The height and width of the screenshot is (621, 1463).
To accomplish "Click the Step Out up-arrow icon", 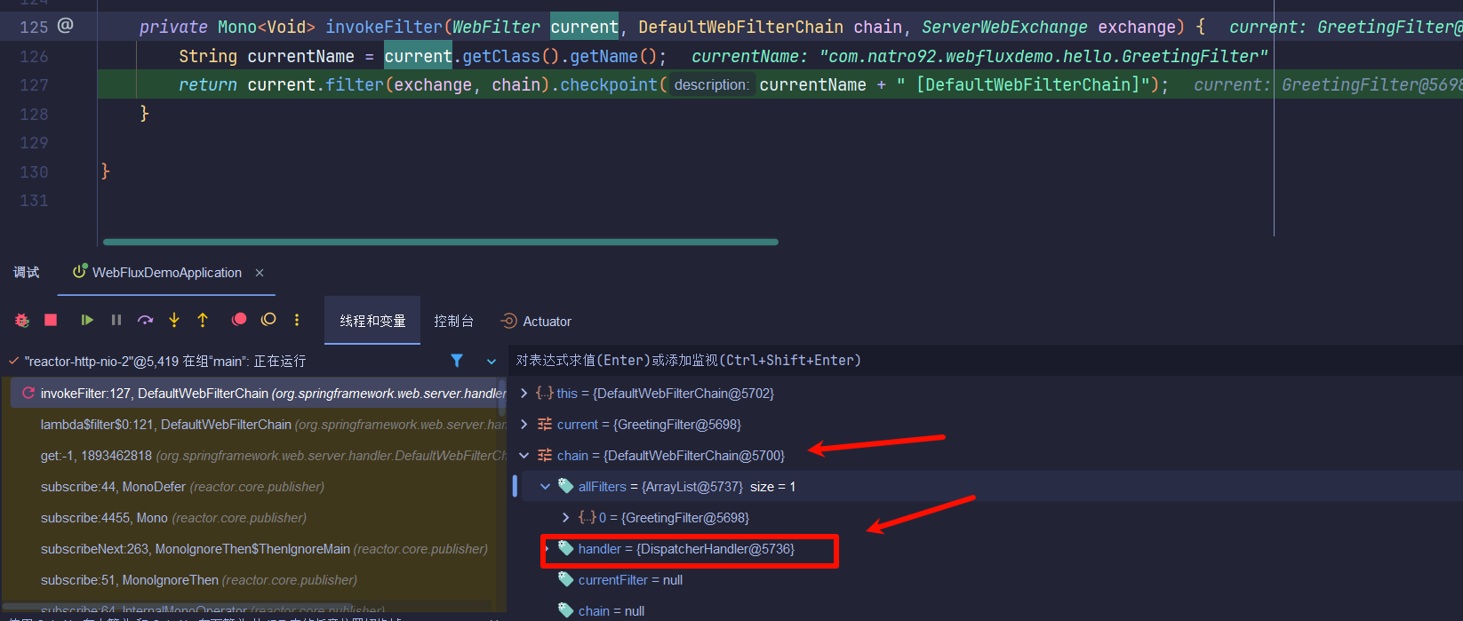I will [x=203, y=320].
